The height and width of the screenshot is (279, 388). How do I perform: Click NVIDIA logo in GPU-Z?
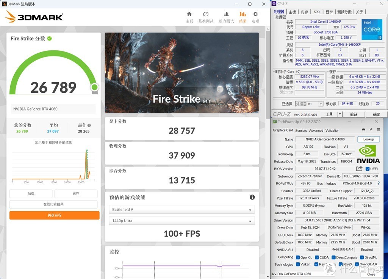(x=368, y=154)
